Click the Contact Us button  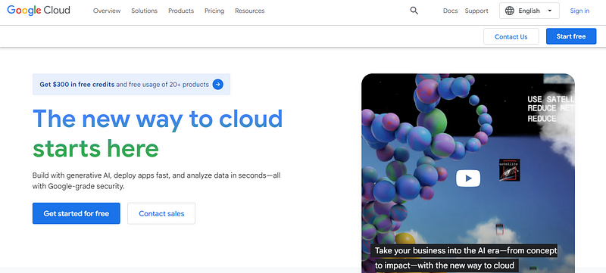[x=511, y=36]
